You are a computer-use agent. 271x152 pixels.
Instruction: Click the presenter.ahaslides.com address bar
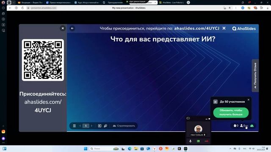44,8
